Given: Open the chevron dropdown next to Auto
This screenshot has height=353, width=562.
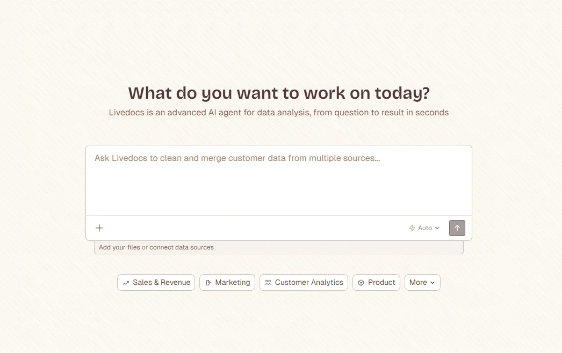Looking at the screenshot, I should click(436, 227).
